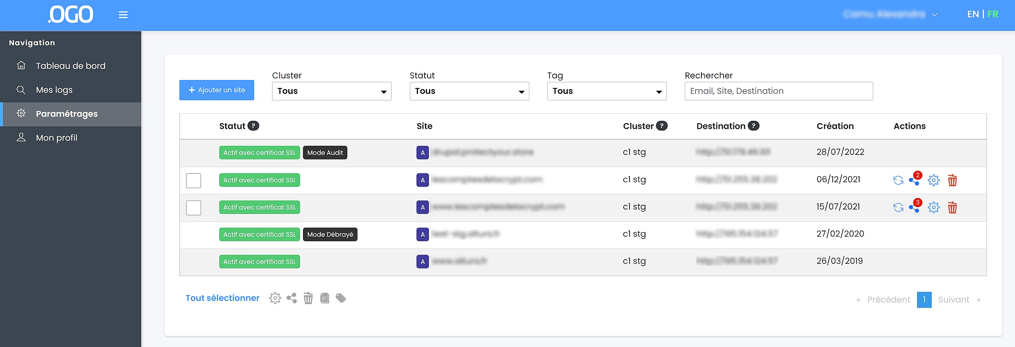Click bulk tag icon at bottom
Screen dimensions: 1015x347
[x=341, y=298]
